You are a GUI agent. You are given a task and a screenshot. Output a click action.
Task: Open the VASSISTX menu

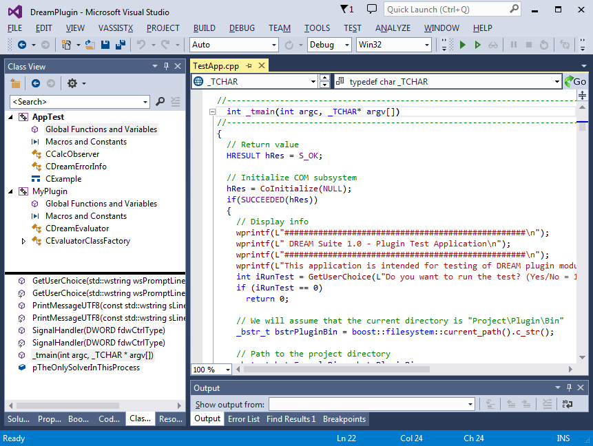[x=116, y=28]
